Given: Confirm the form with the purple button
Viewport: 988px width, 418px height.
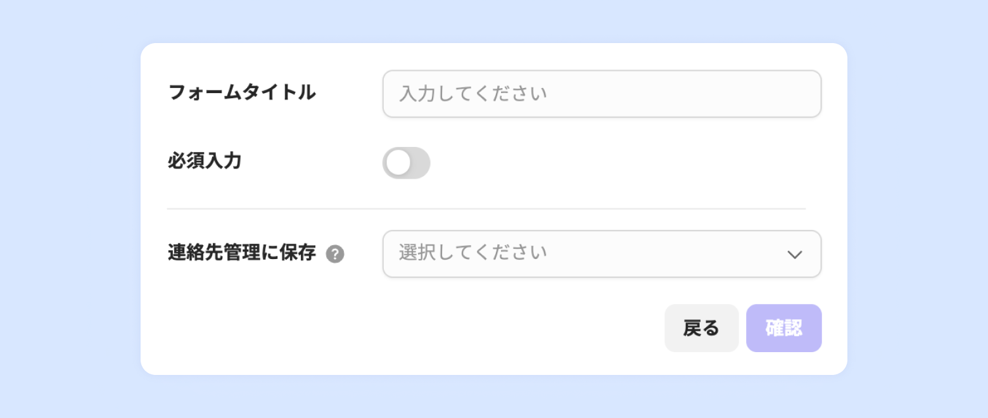Looking at the screenshot, I should coord(783,328).
